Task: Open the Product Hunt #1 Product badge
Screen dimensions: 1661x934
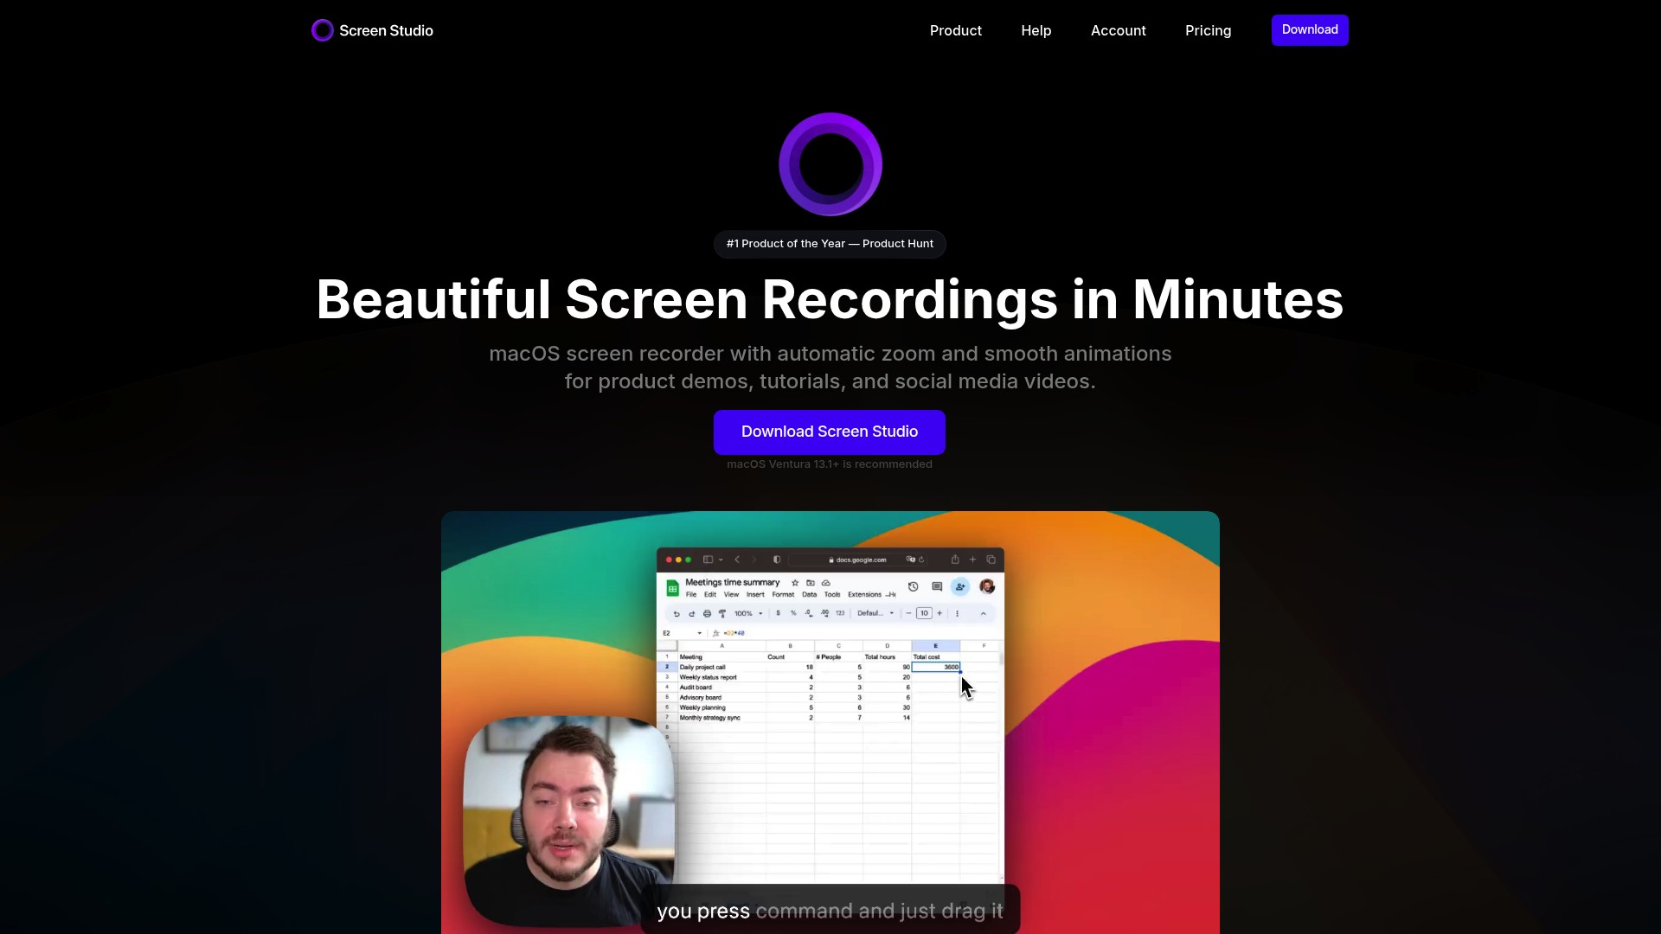Action: pyautogui.click(x=830, y=244)
